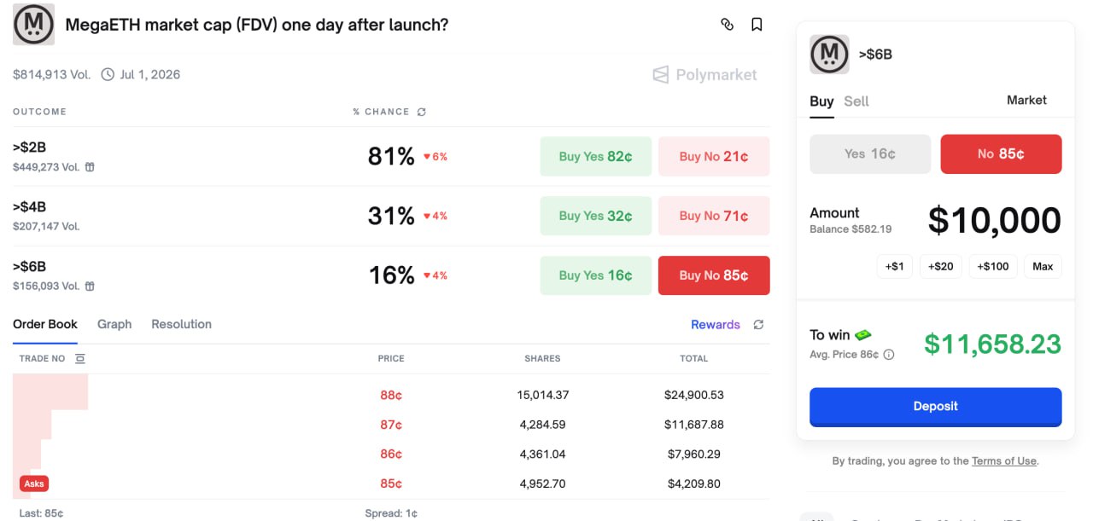The height and width of the screenshot is (521, 1093).
Task: Switch to the Graph tab
Action: (x=114, y=324)
